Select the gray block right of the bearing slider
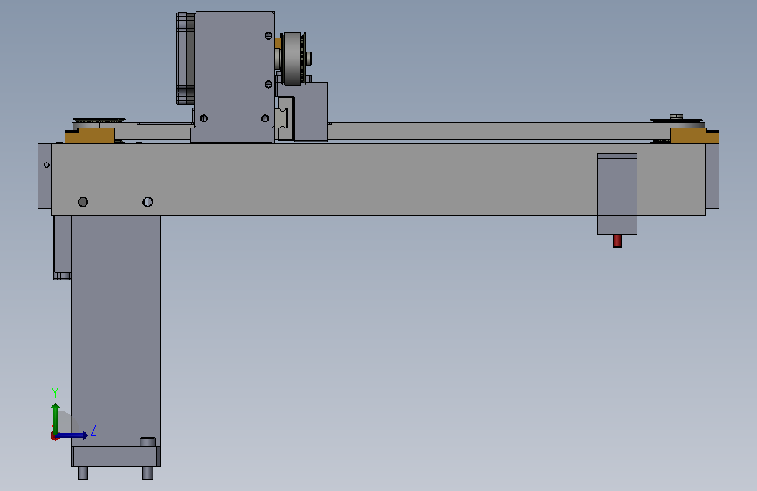The height and width of the screenshot is (491, 757). pos(312,112)
